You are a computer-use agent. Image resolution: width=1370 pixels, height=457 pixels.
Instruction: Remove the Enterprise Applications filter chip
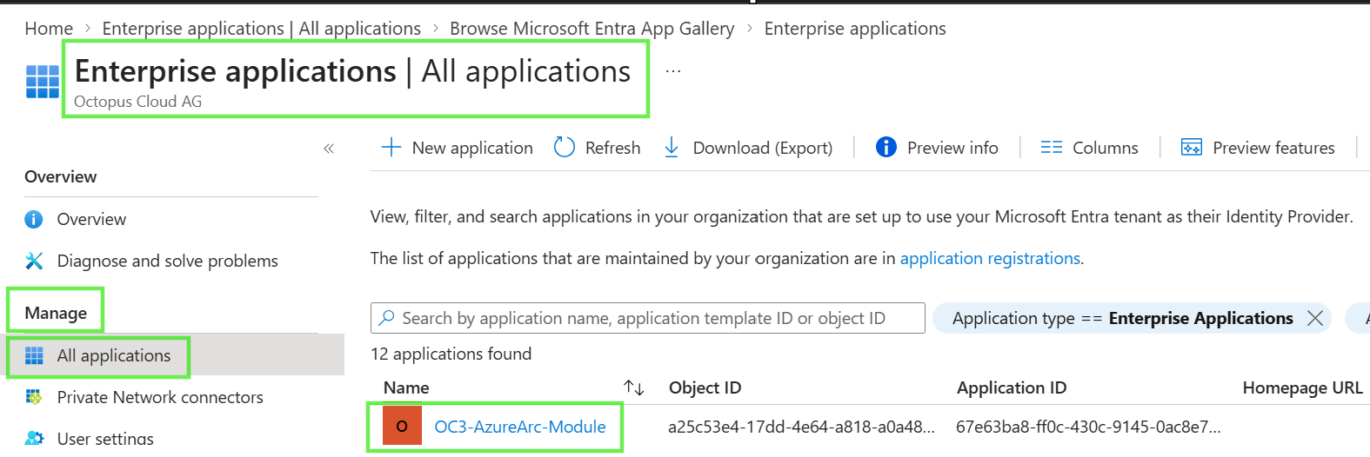pyautogui.click(x=1315, y=318)
